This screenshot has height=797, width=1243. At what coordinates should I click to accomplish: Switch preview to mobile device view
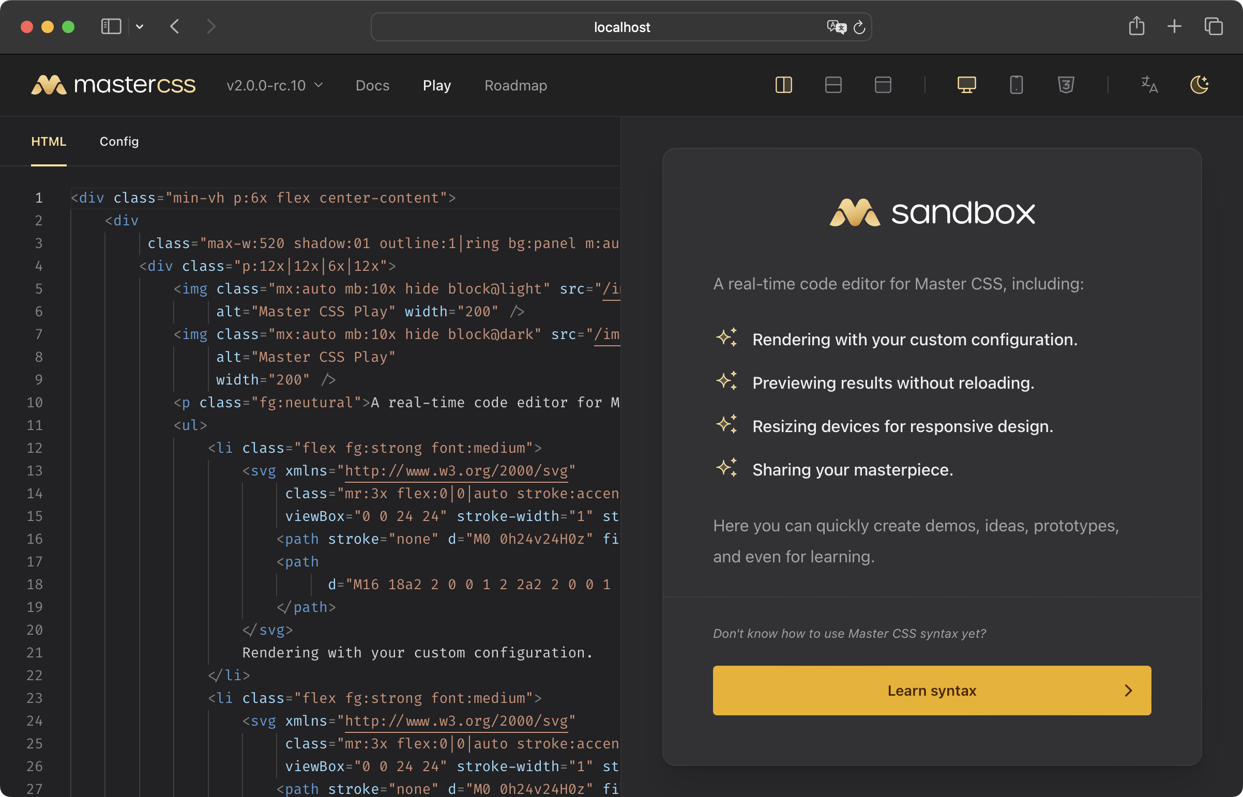pyautogui.click(x=1015, y=85)
